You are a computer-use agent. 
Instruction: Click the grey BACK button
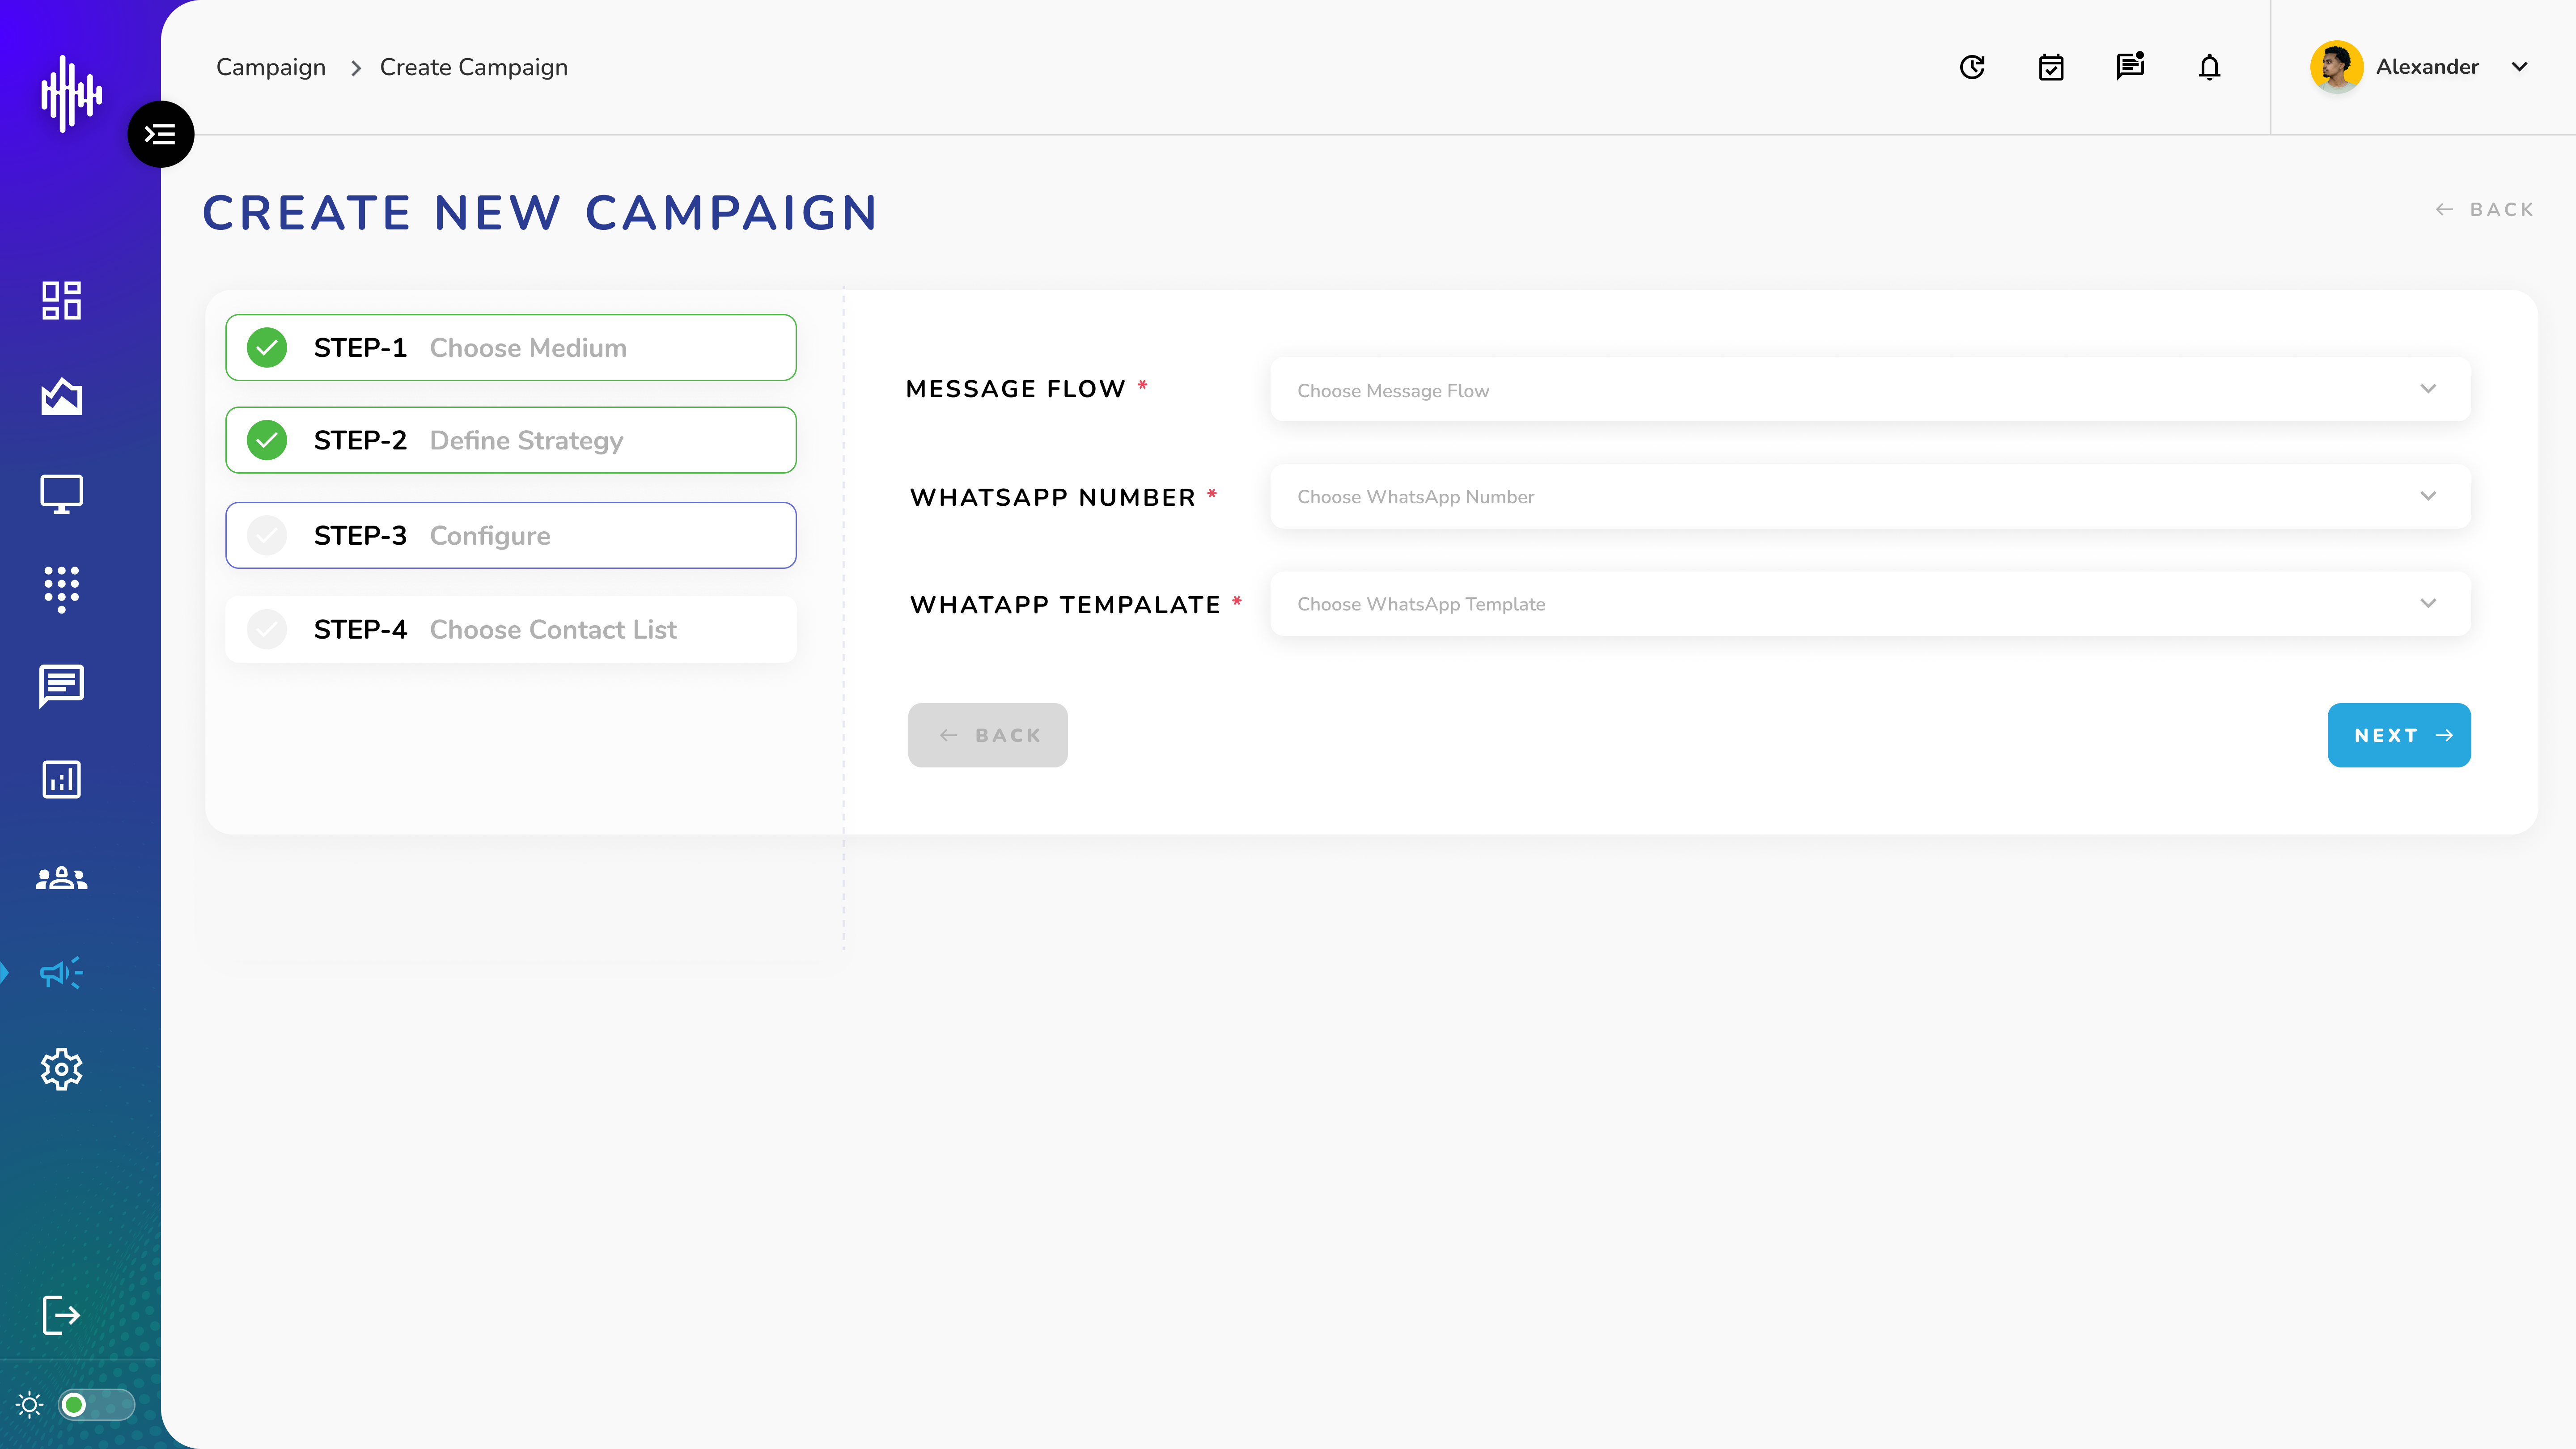[x=987, y=735]
